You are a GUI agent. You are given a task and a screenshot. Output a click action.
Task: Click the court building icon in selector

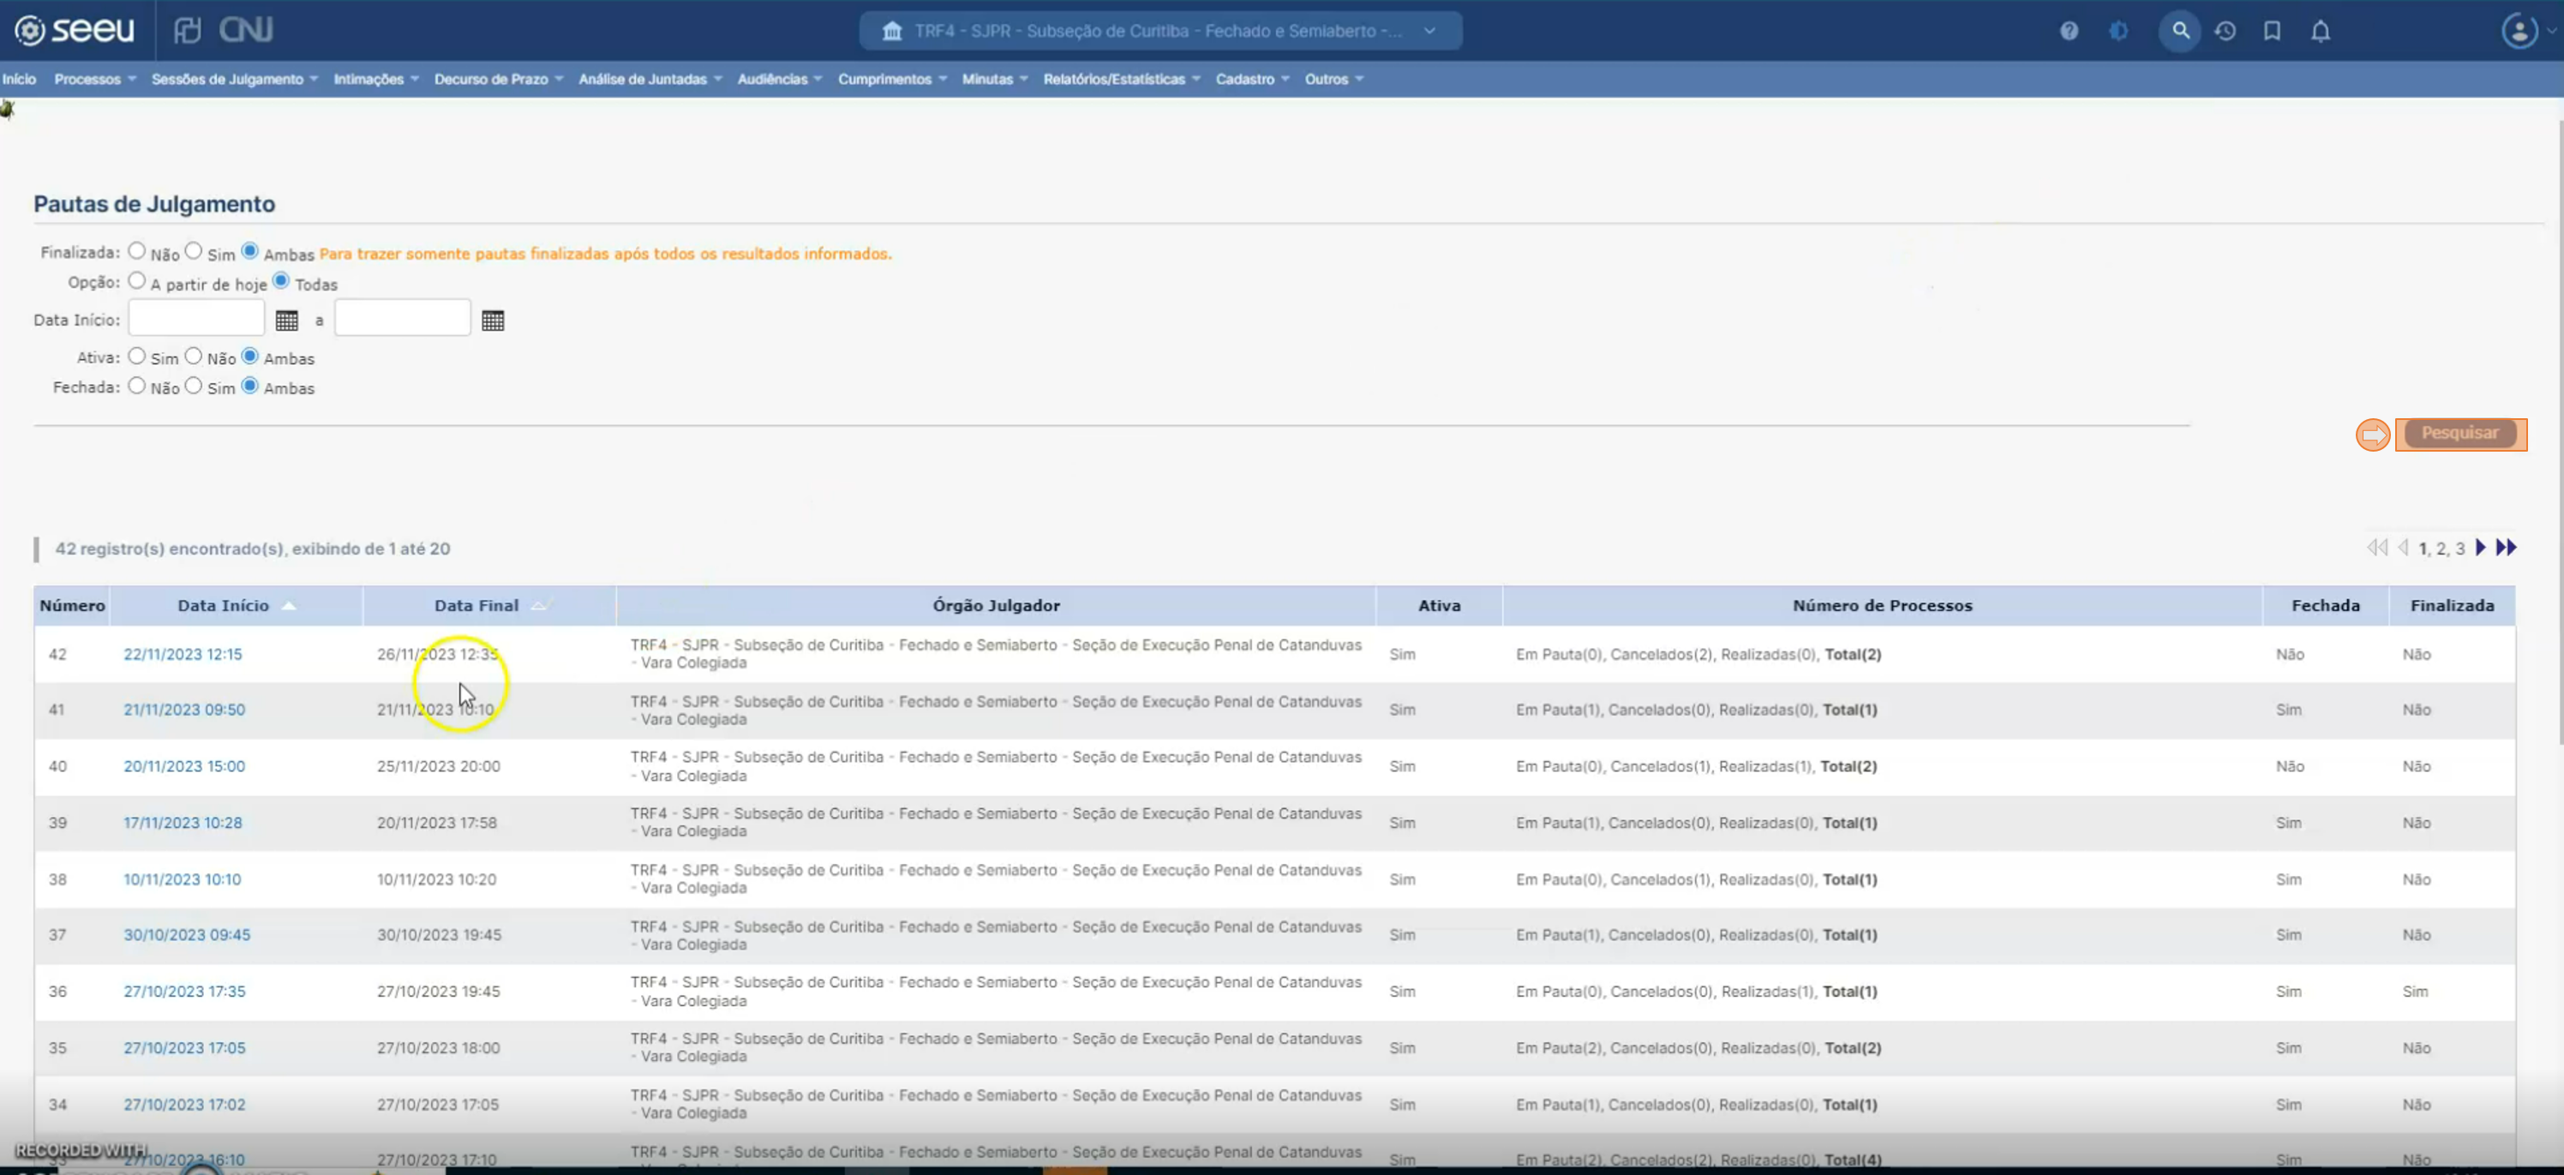point(892,31)
